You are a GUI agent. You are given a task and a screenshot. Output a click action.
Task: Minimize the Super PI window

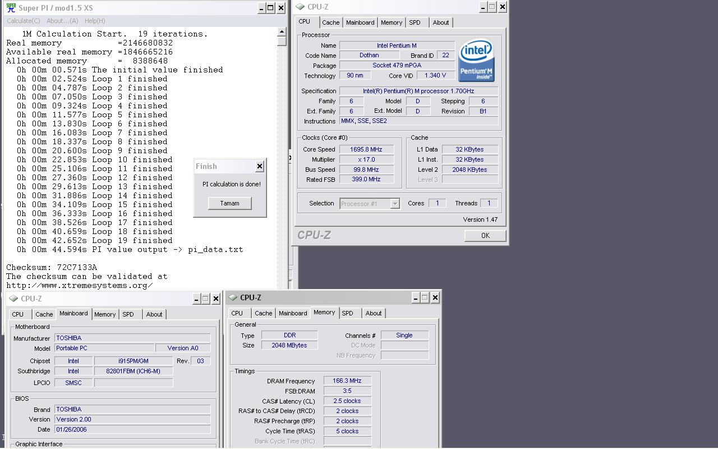point(261,7)
